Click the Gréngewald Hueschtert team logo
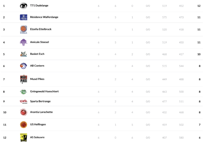This screenshot has height=144, width=205. click(23, 92)
